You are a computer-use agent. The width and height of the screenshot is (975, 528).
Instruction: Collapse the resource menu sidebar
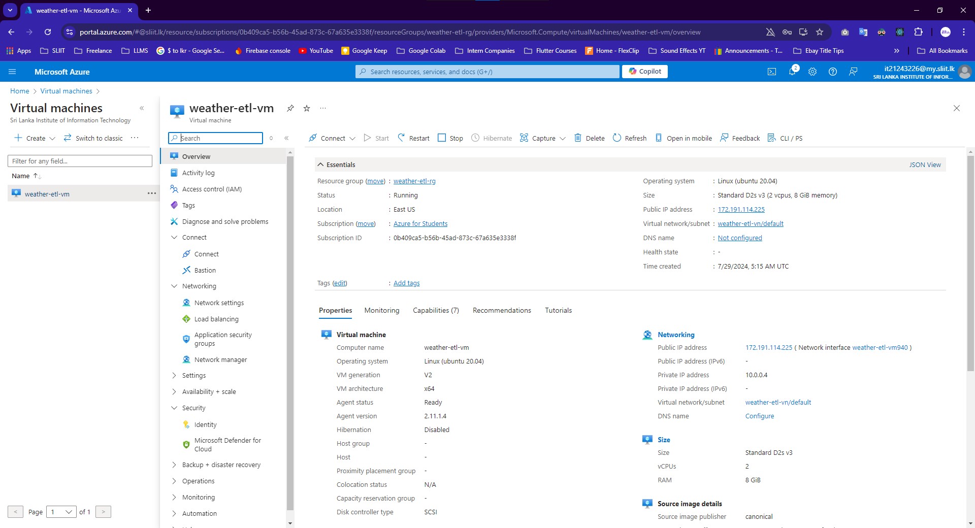tap(286, 138)
